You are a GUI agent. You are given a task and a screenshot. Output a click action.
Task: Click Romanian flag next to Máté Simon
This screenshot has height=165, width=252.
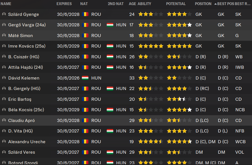click(x=85, y=35)
